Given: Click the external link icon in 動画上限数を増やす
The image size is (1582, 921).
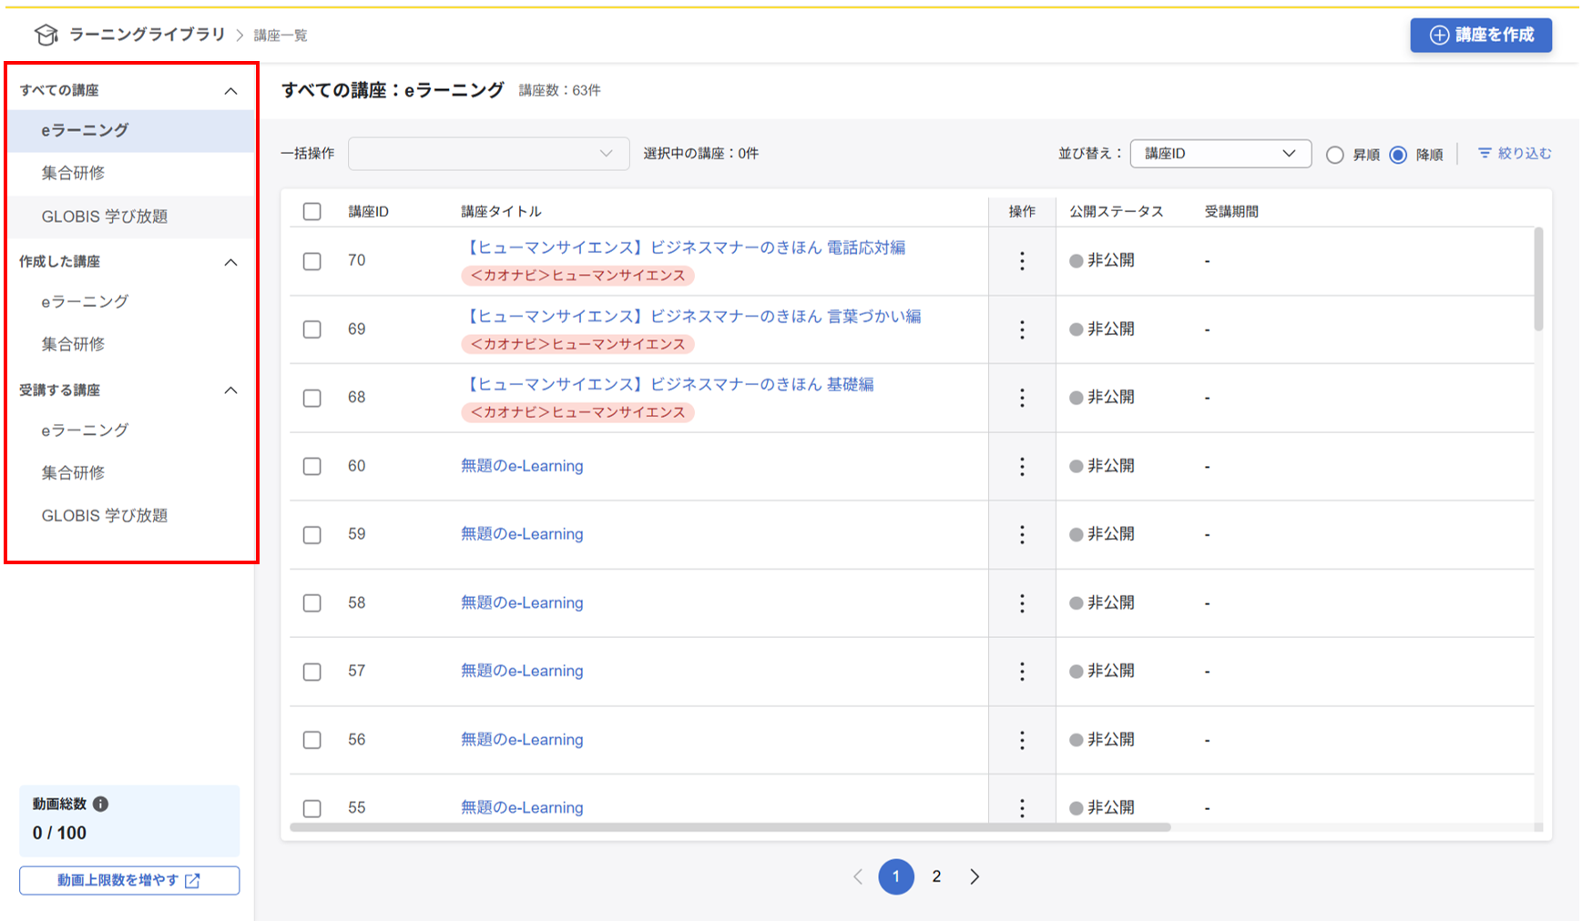Looking at the screenshot, I should pos(191,880).
